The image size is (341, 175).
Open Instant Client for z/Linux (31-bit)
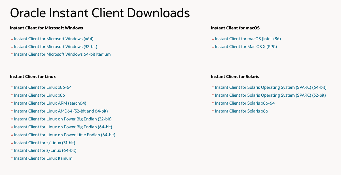[45, 143]
